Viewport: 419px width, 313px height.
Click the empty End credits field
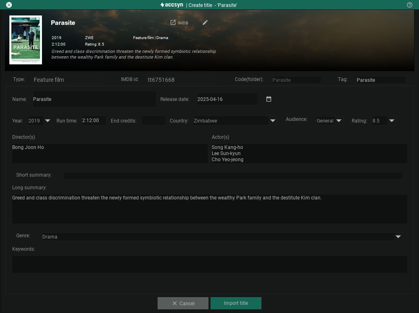click(153, 120)
